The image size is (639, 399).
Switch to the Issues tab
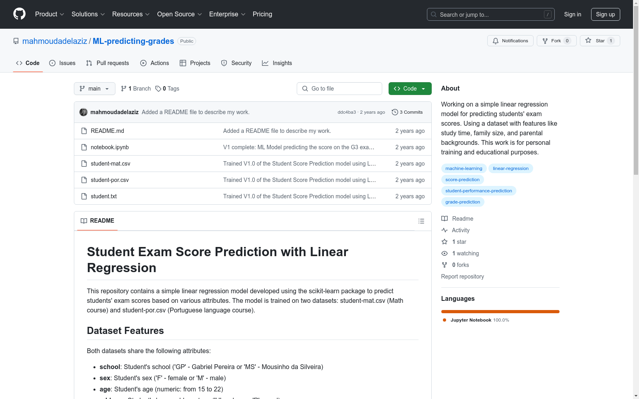[62, 63]
